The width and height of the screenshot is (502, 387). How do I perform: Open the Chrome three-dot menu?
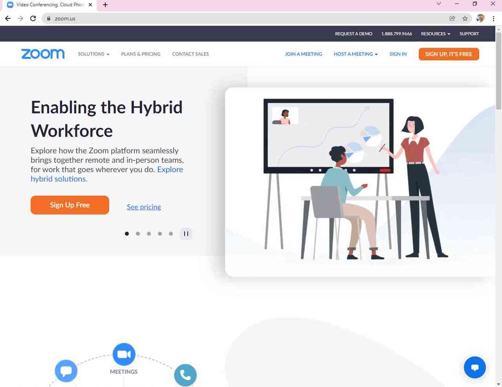[493, 18]
